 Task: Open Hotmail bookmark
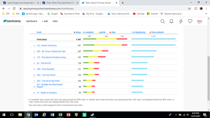click(152, 14)
